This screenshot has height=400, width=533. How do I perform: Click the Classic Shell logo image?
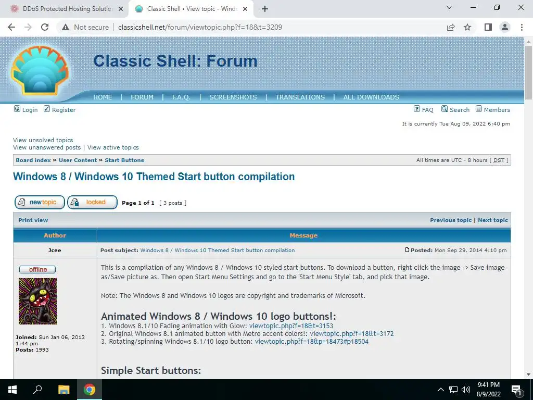40,71
